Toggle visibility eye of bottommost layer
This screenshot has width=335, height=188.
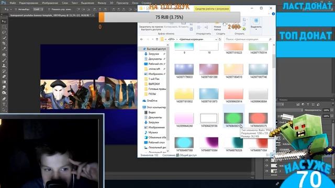266,171
